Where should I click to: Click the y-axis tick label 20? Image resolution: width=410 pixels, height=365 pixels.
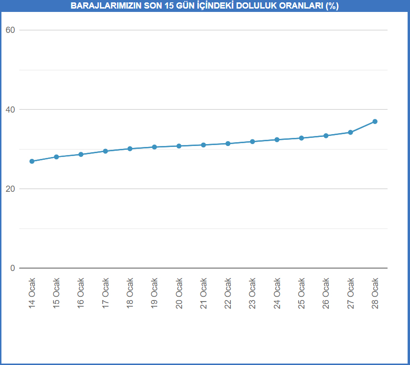pyautogui.click(x=10, y=189)
